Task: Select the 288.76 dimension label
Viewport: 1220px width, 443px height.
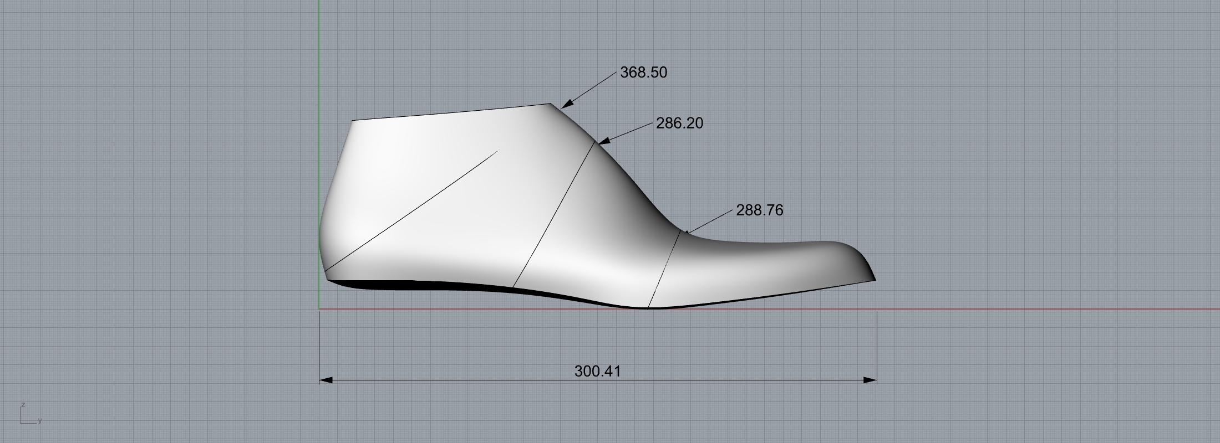Action: pyautogui.click(x=759, y=210)
